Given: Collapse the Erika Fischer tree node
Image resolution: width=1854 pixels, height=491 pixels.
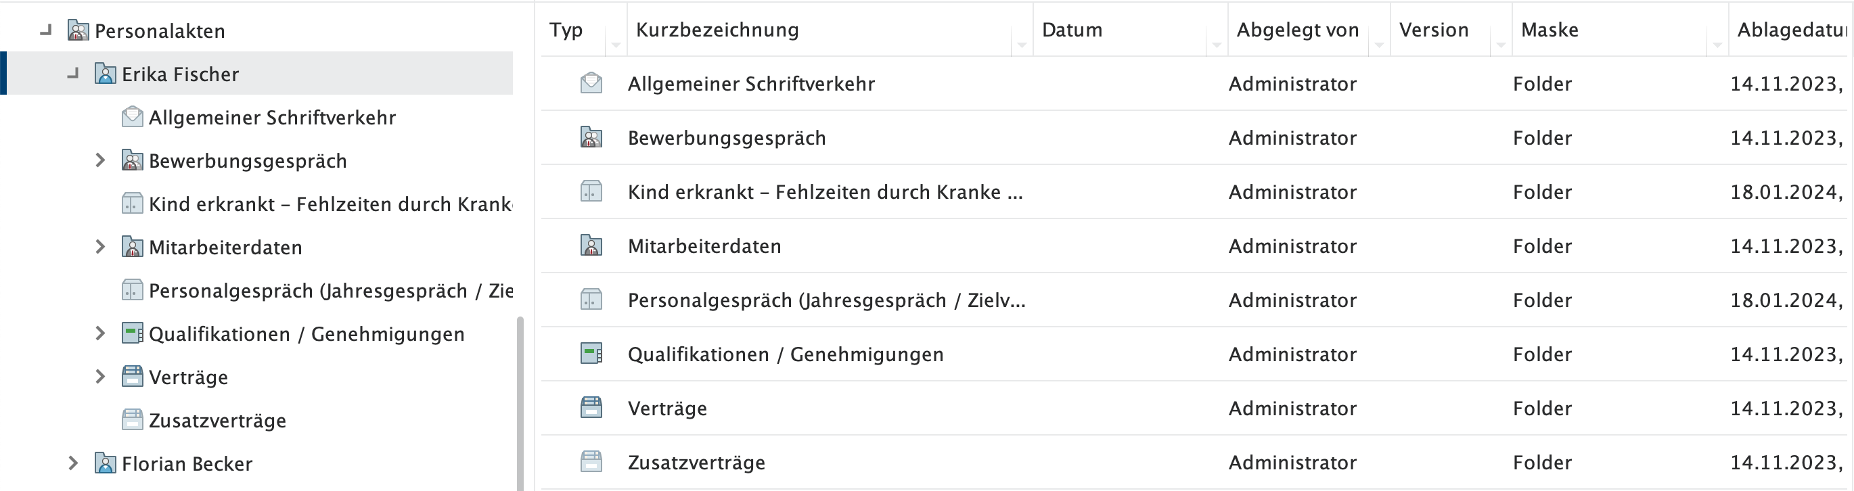Looking at the screenshot, I should pyautogui.click(x=72, y=74).
